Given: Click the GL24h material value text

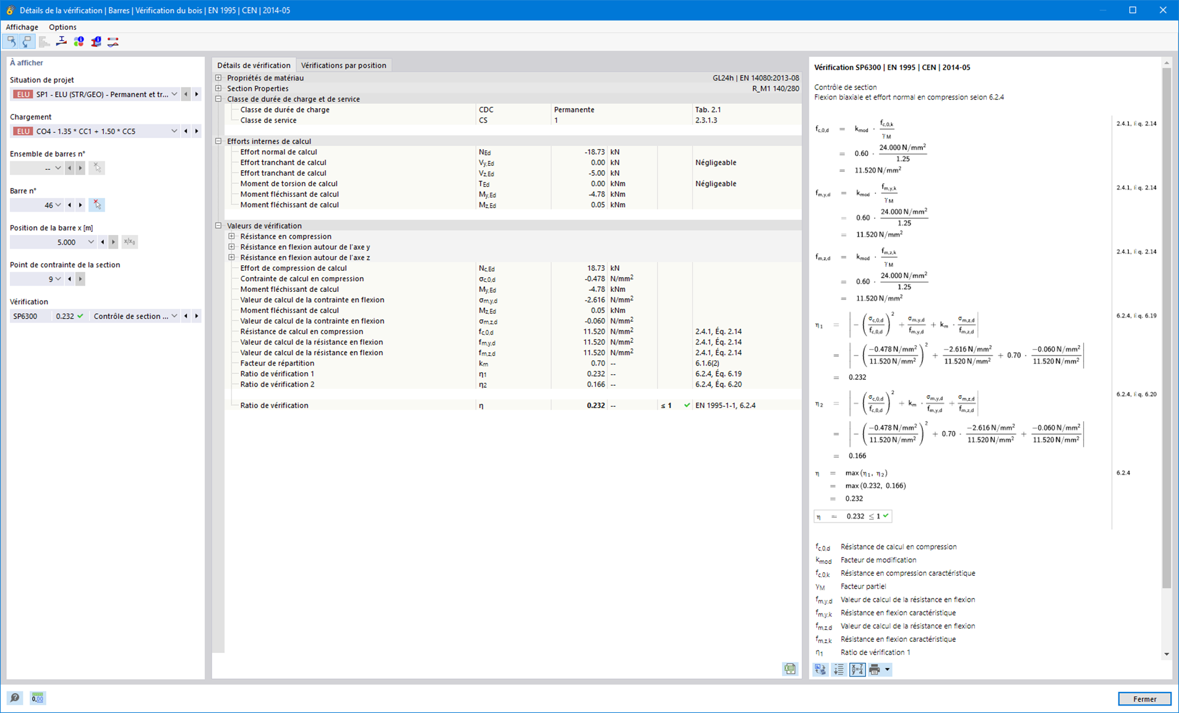Looking at the screenshot, I should (x=755, y=78).
